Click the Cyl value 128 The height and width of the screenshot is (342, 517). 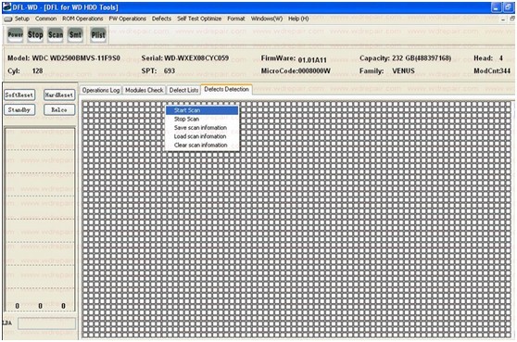pyautogui.click(x=38, y=71)
